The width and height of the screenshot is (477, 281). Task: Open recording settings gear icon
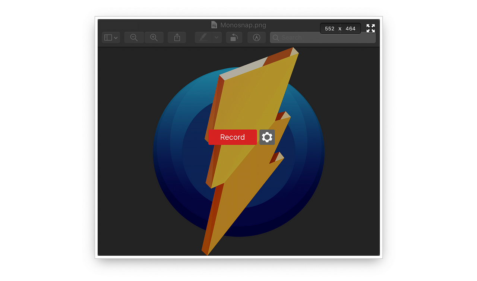(267, 137)
